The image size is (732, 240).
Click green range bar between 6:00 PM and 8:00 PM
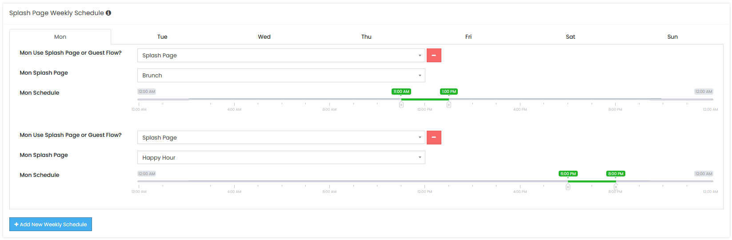coord(592,181)
